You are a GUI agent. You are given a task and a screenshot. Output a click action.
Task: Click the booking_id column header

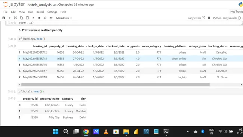[40, 46]
